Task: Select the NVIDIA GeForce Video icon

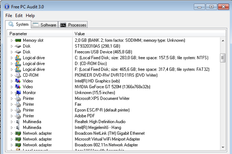Action: (x=18, y=87)
